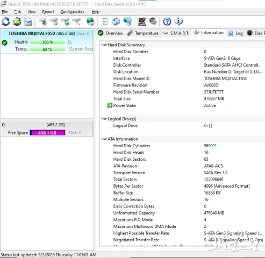This screenshot has width=265, height=258.
Task: Click the blue refresh arrows toolbar icon
Action: [x=6, y=21]
